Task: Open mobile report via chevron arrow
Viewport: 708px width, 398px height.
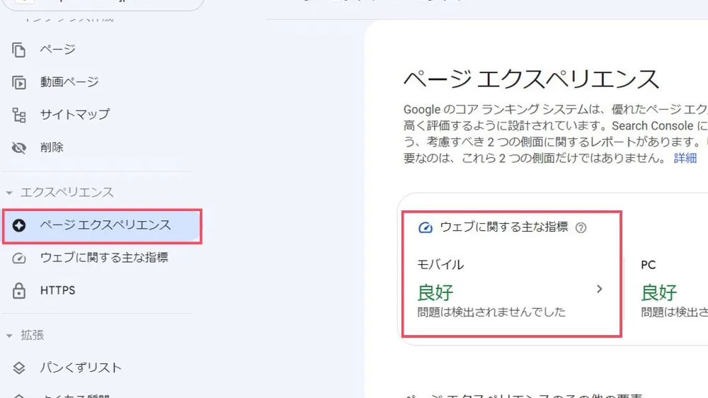Action: tap(599, 289)
